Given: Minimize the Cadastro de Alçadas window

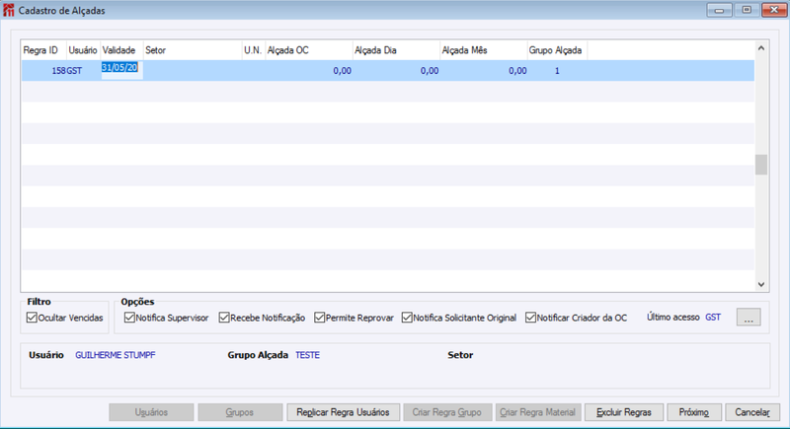Looking at the screenshot, I should click(x=719, y=10).
